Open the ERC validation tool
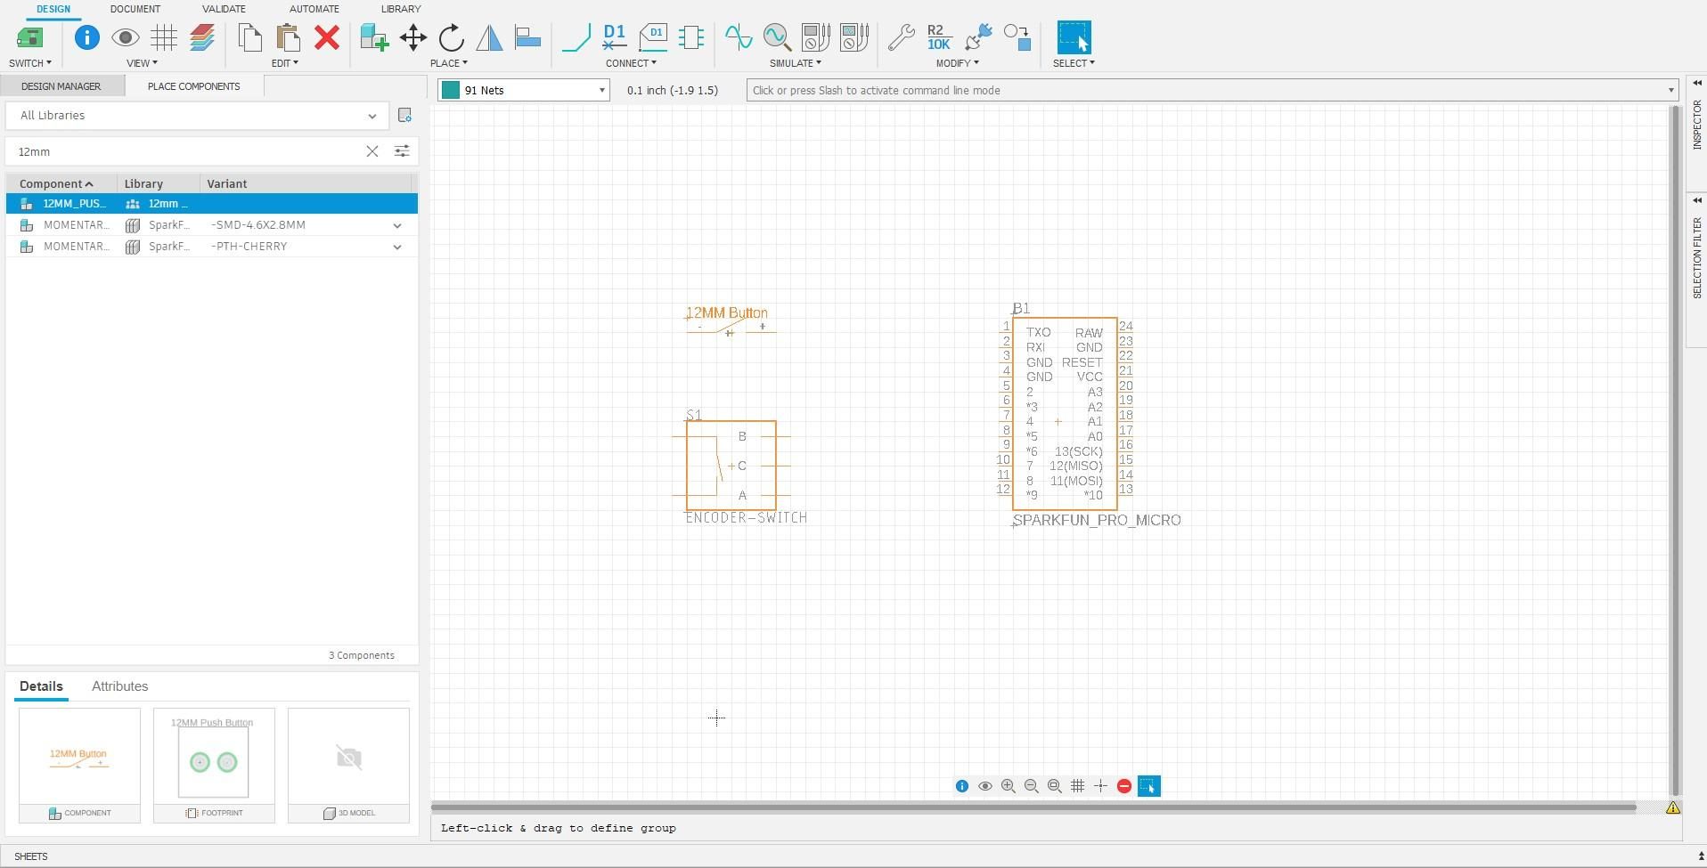 click(224, 9)
